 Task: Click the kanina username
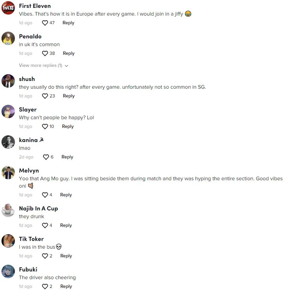pos(28,140)
